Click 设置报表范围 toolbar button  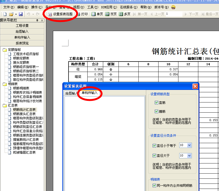pos(60,14)
